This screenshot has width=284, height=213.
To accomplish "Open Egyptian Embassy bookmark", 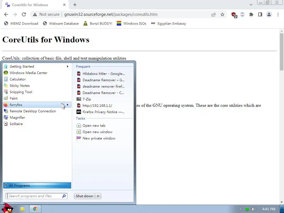I will pos(168,23).
